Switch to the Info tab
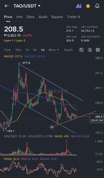 pos(19,17)
